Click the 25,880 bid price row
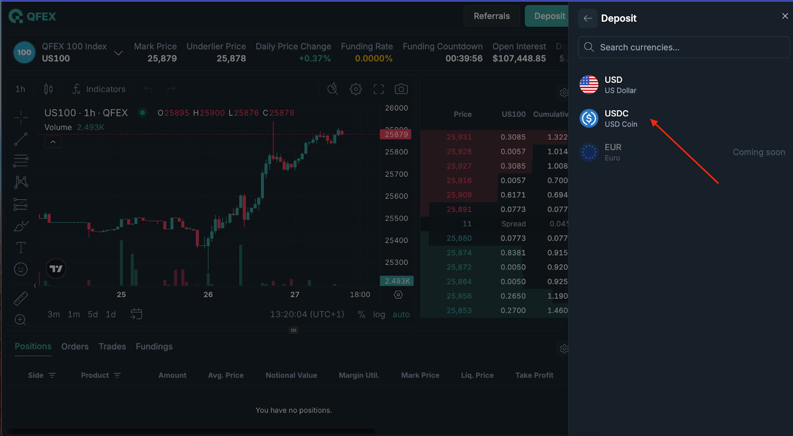The image size is (793, 436). coord(494,238)
